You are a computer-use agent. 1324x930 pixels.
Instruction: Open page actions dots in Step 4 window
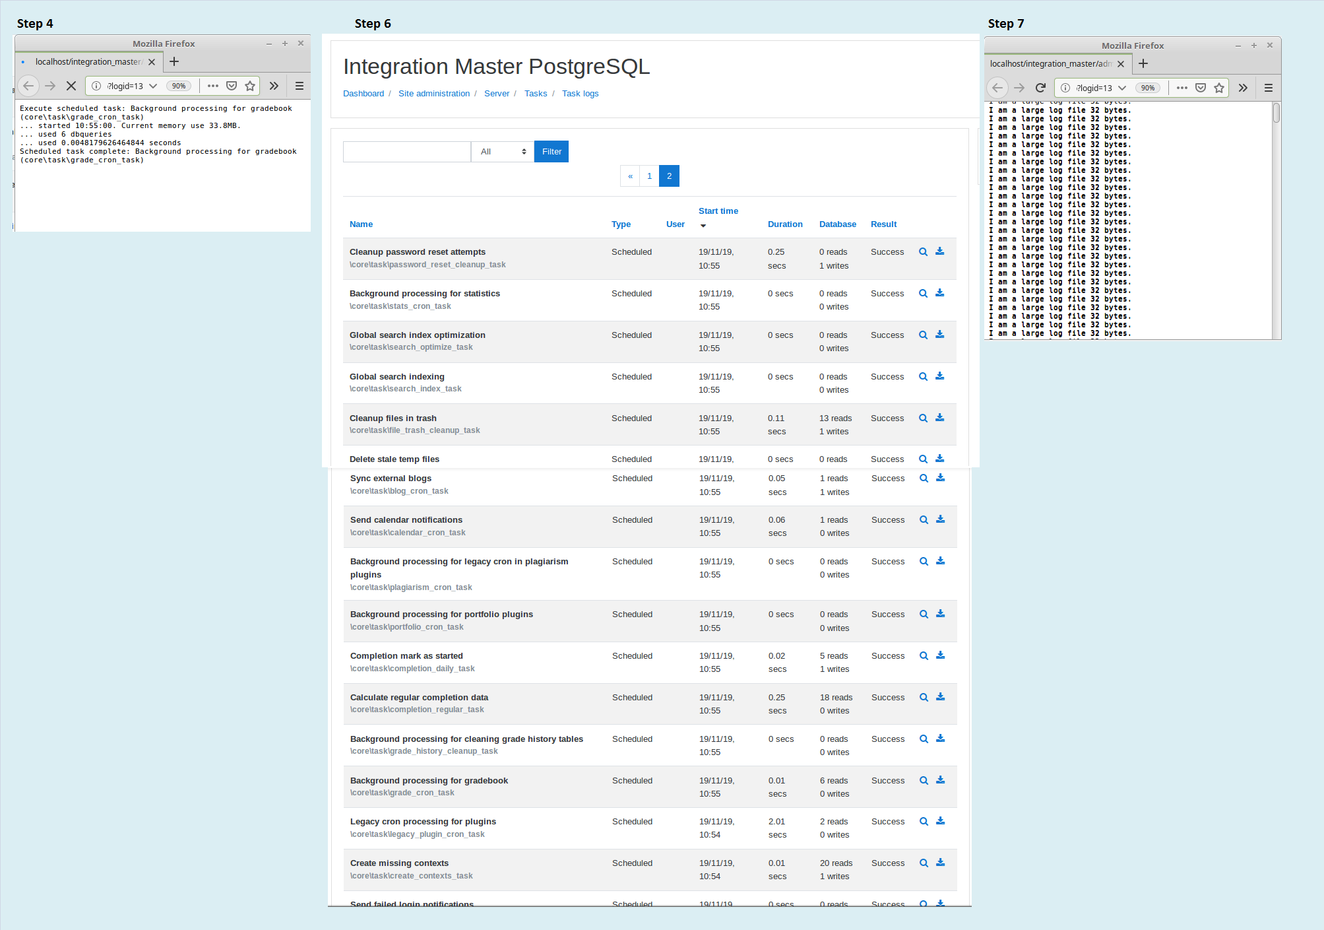coord(213,86)
